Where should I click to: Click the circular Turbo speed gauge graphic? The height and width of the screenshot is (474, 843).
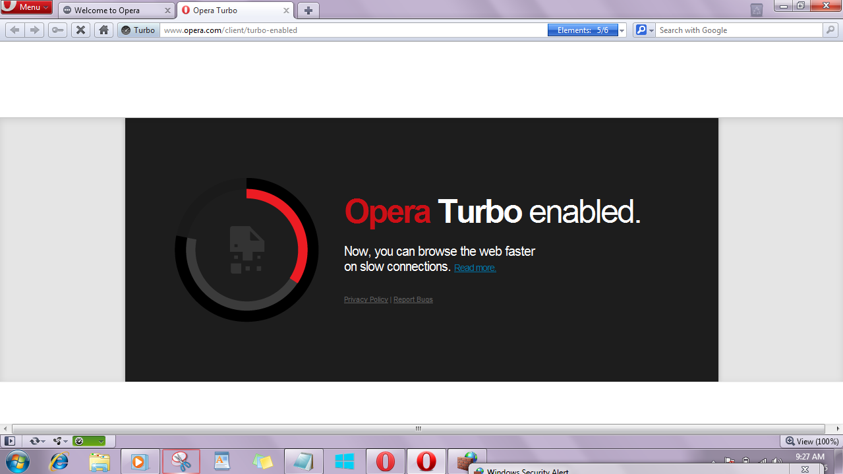point(247,250)
